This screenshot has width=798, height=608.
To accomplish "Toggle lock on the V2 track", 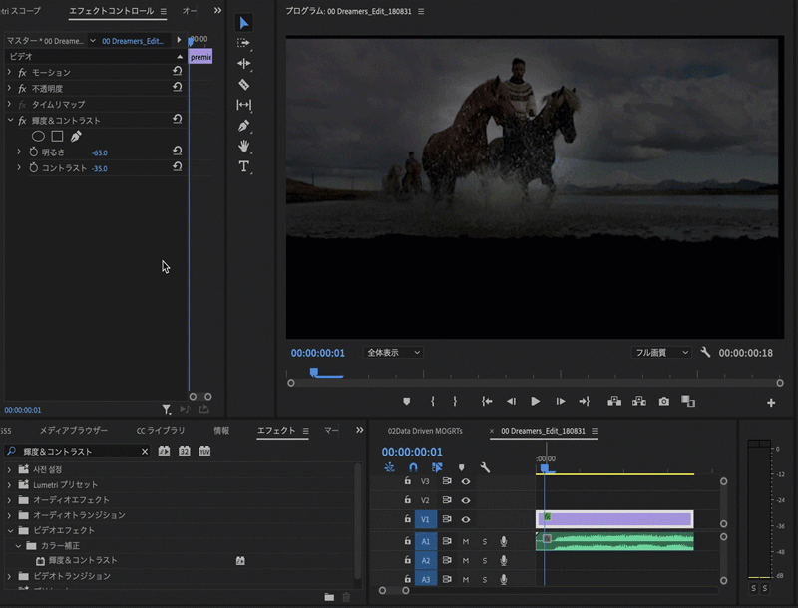I will [x=407, y=500].
